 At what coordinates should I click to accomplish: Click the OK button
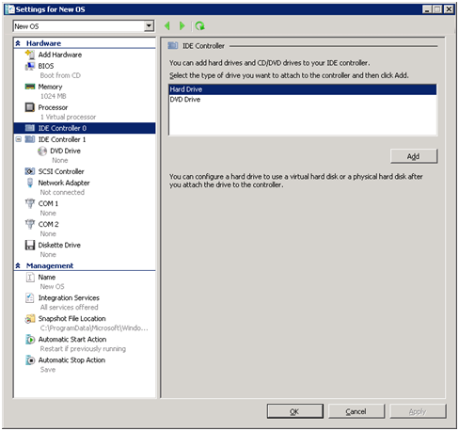coord(294,411)
